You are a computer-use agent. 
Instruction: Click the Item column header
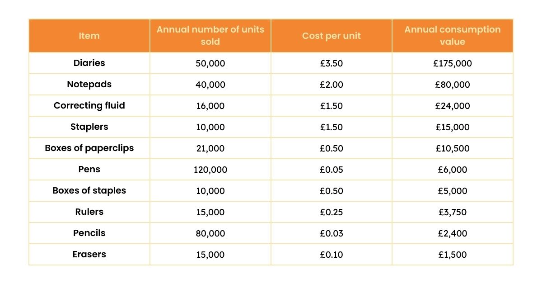coord(89,36)
